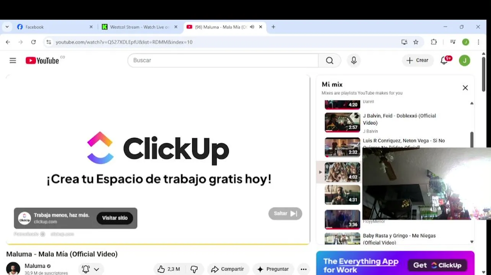Install app icon in address bar

point(404,42)
